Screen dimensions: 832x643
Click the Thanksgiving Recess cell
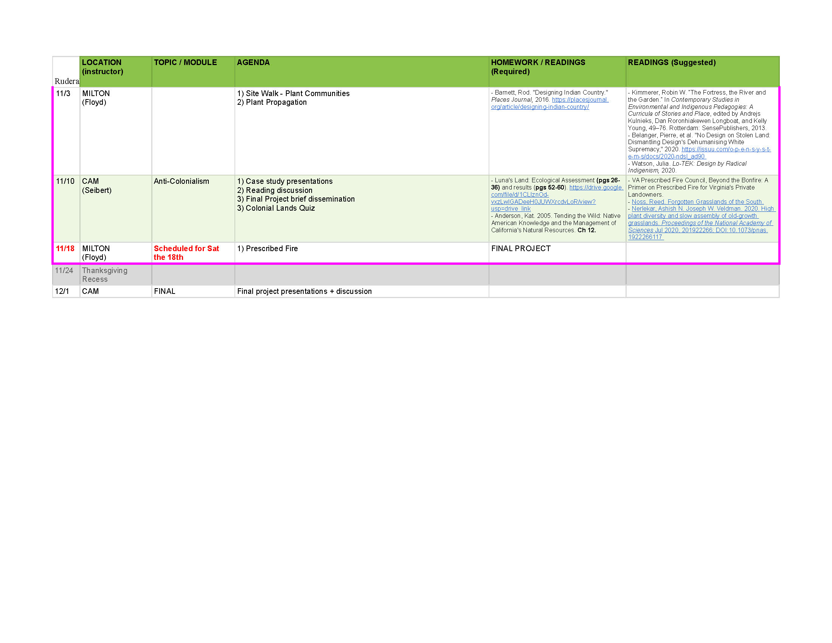coord(105,275)
